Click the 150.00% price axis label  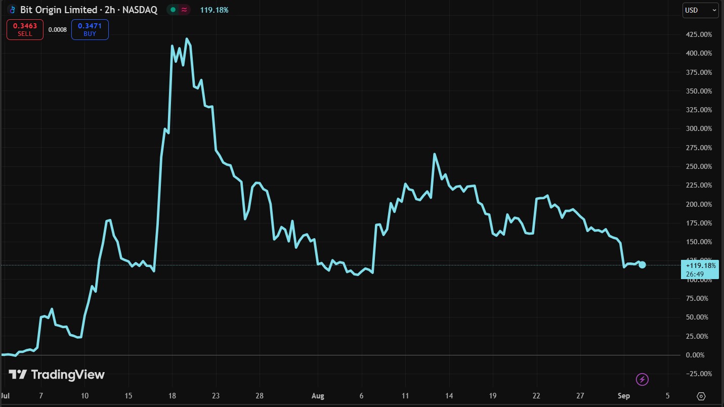click(x=699, y=242)
